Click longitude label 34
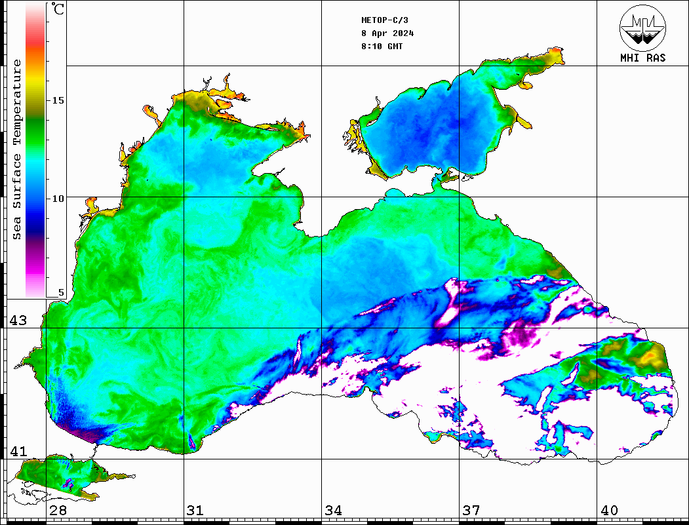Image resolution: width=689 pixels, height=525 pixels. tap(333, 510)
